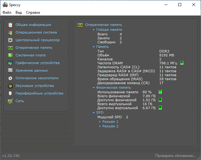Viewport: 201px width, 160px height.
Task: Click the Свободно slots label
Action: [106, 42]
